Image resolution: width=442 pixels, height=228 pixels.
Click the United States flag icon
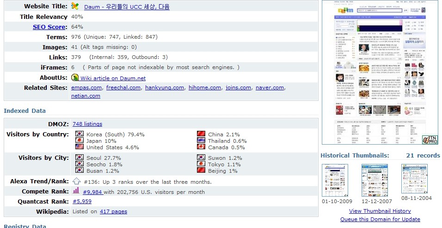tap(79, 147)
